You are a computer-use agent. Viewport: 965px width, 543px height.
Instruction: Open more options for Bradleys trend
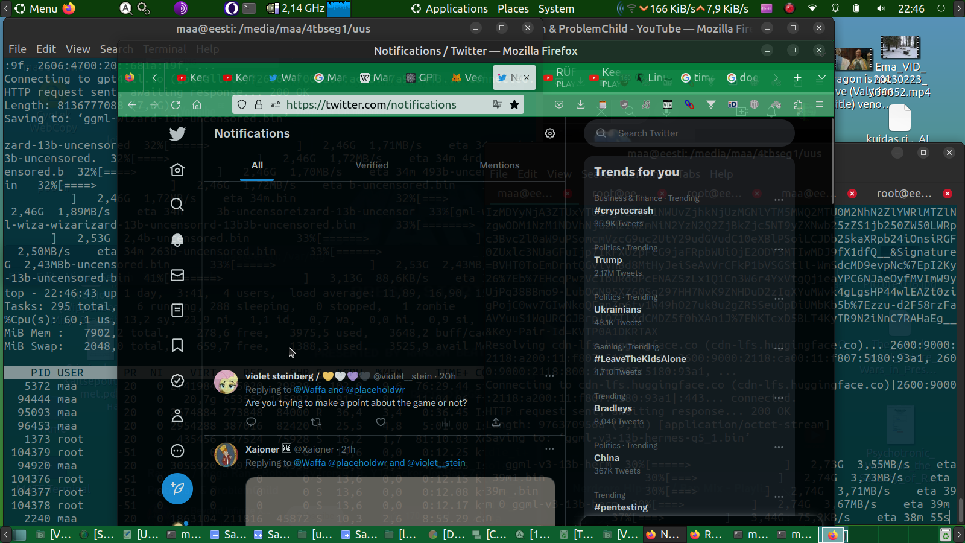pos(779,397)
